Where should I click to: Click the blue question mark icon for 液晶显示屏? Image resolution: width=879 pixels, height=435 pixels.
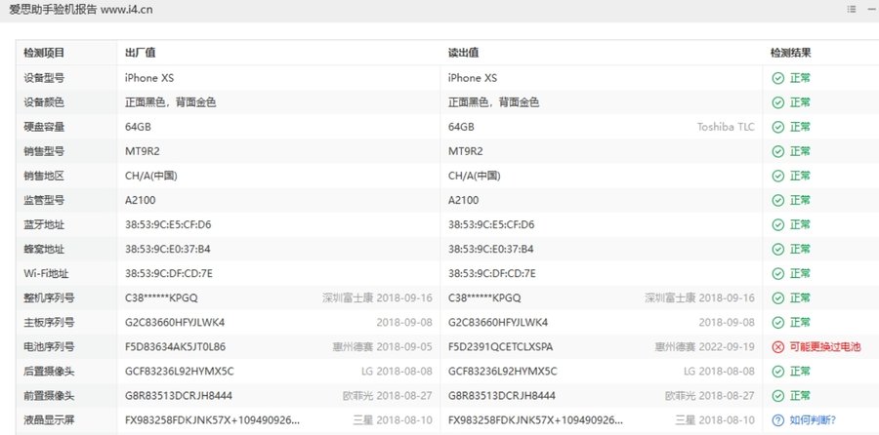click(x=778, y=420)
